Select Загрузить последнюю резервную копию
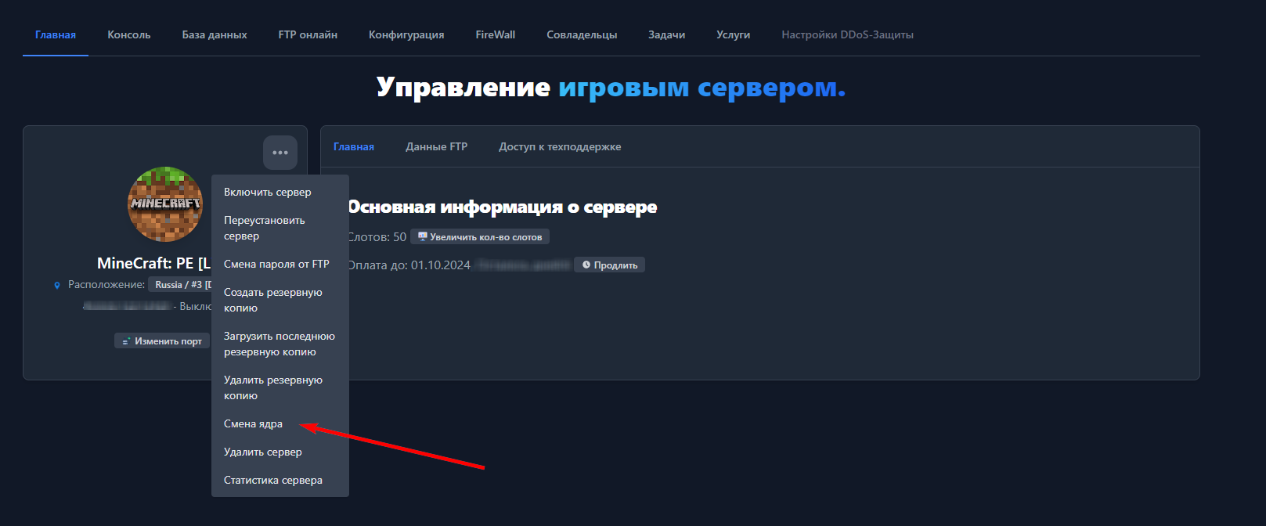 pos(280,344)
